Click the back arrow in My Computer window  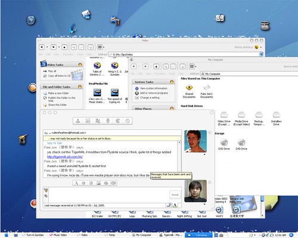(134, 67)
